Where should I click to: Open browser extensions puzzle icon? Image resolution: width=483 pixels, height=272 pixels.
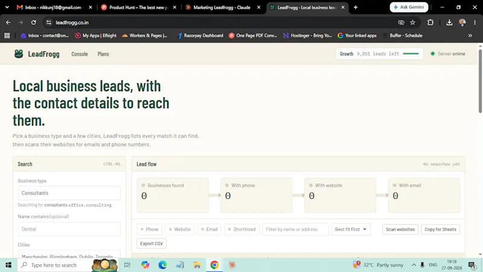pos(430,22)
